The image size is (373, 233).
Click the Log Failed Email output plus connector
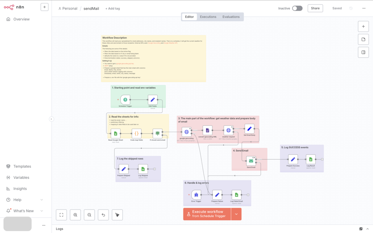(x=248, y=195)
